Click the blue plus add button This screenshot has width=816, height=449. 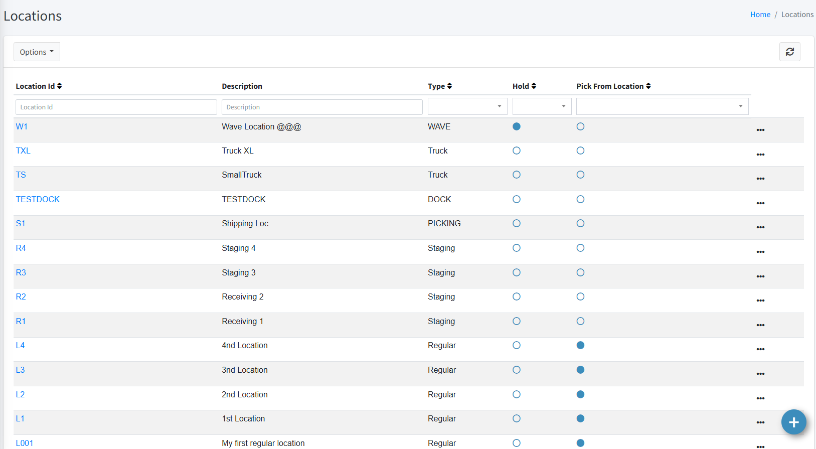click(x=793, y=422)
